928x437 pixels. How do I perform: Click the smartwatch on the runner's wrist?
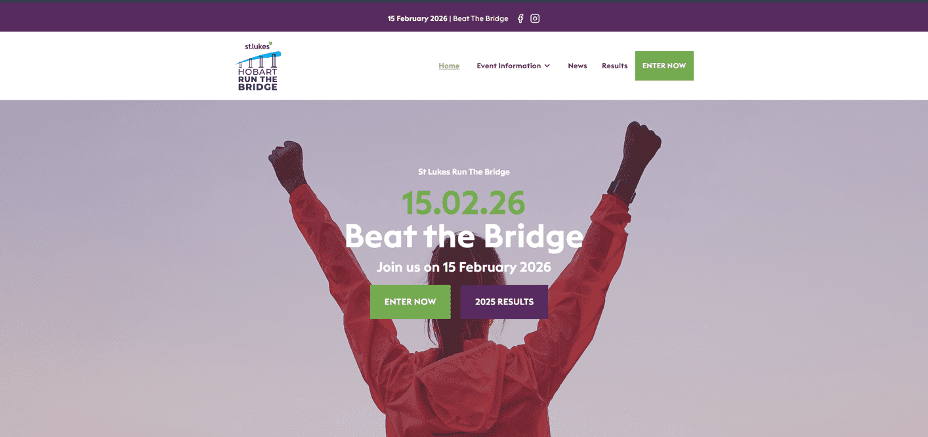point(622,191)
